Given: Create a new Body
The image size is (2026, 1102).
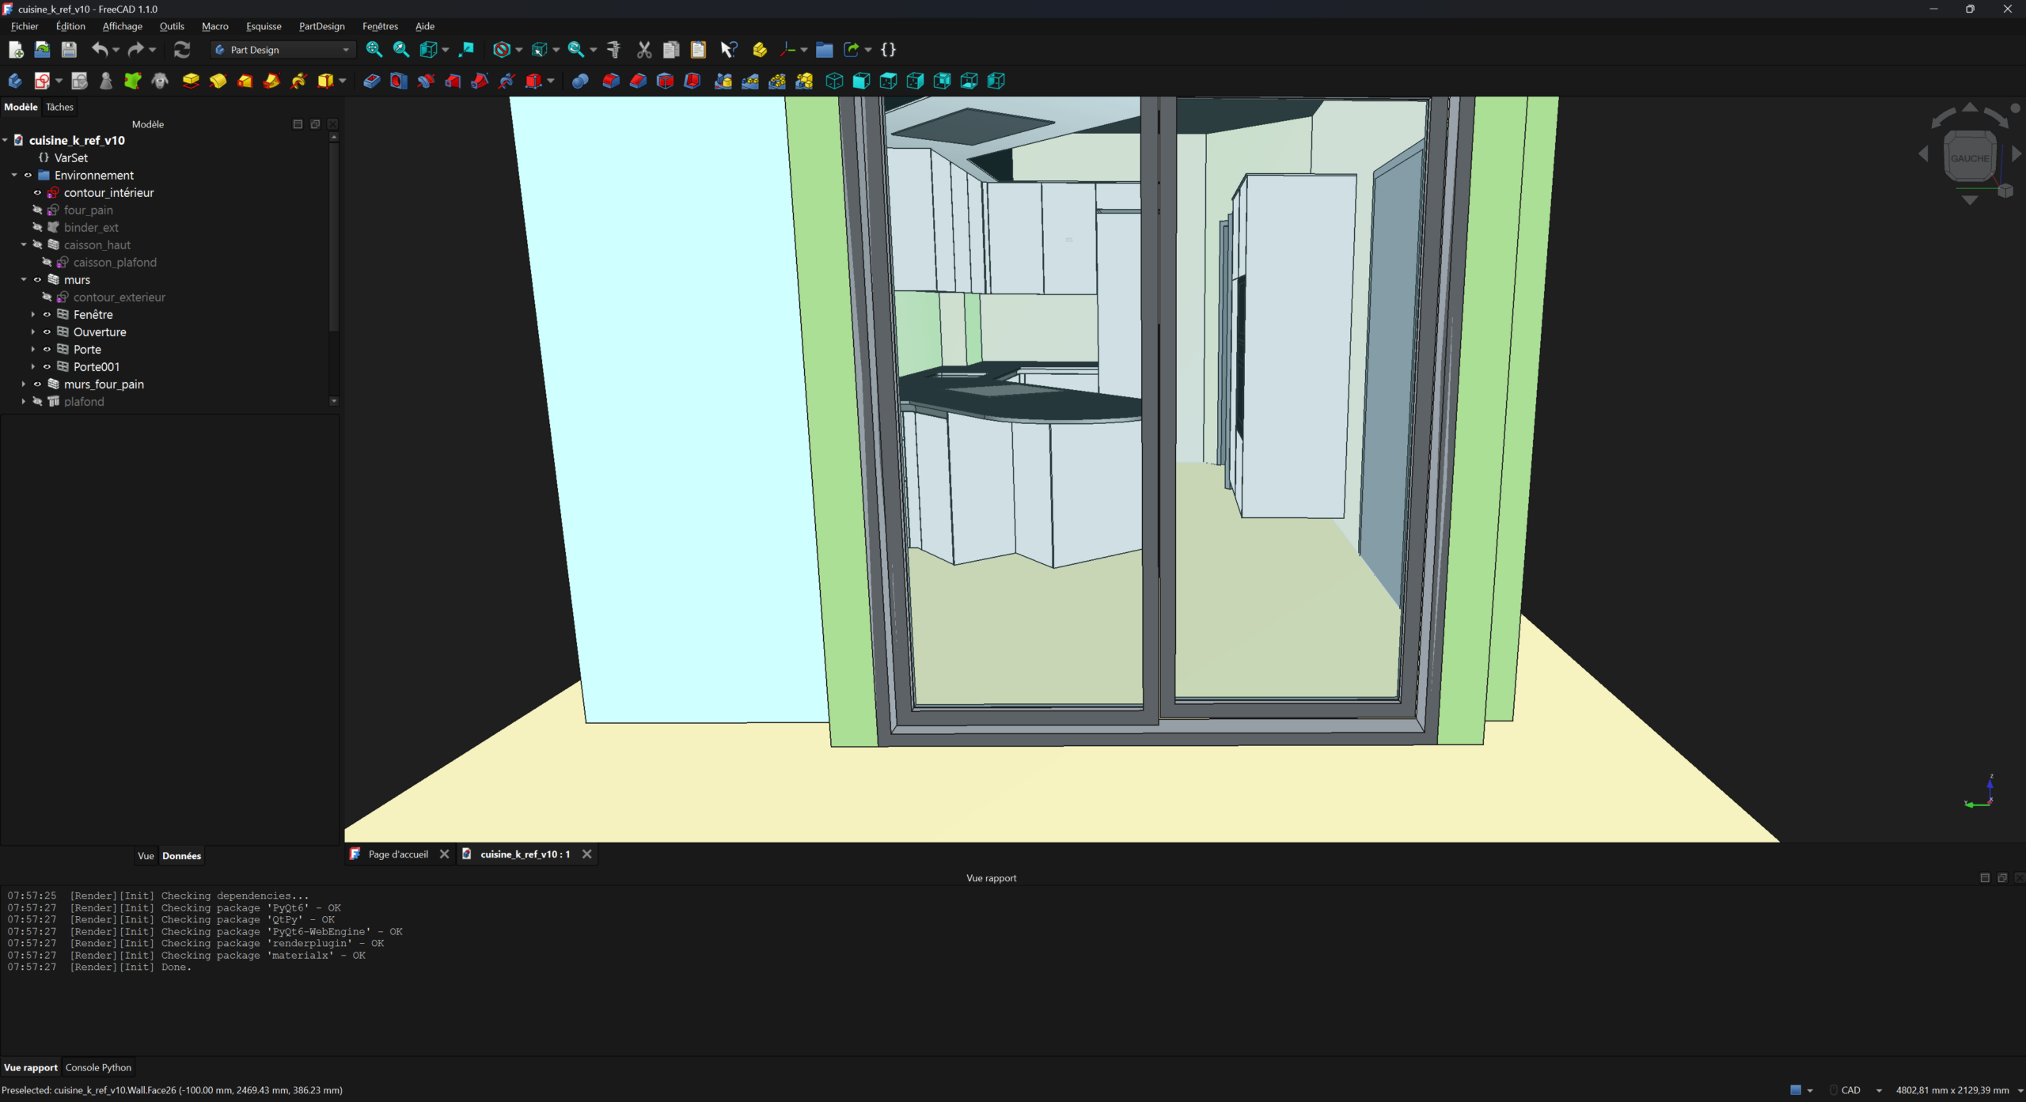Looking at the screenshot, I should 15,81.
